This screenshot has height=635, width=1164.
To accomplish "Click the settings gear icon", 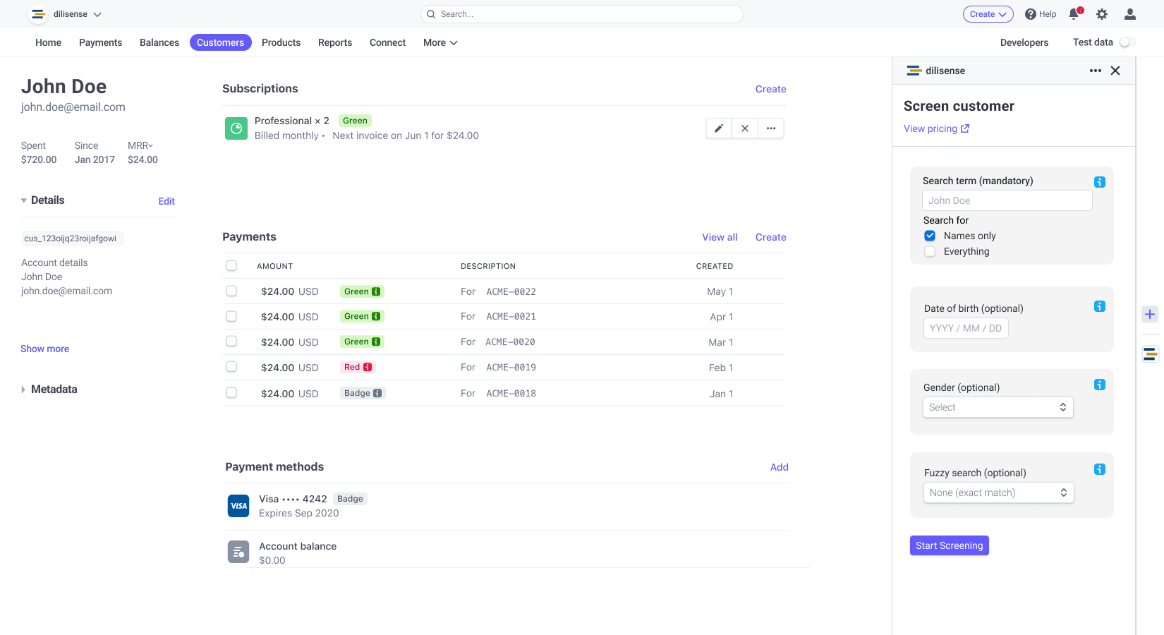I will tap(1102, 14).
